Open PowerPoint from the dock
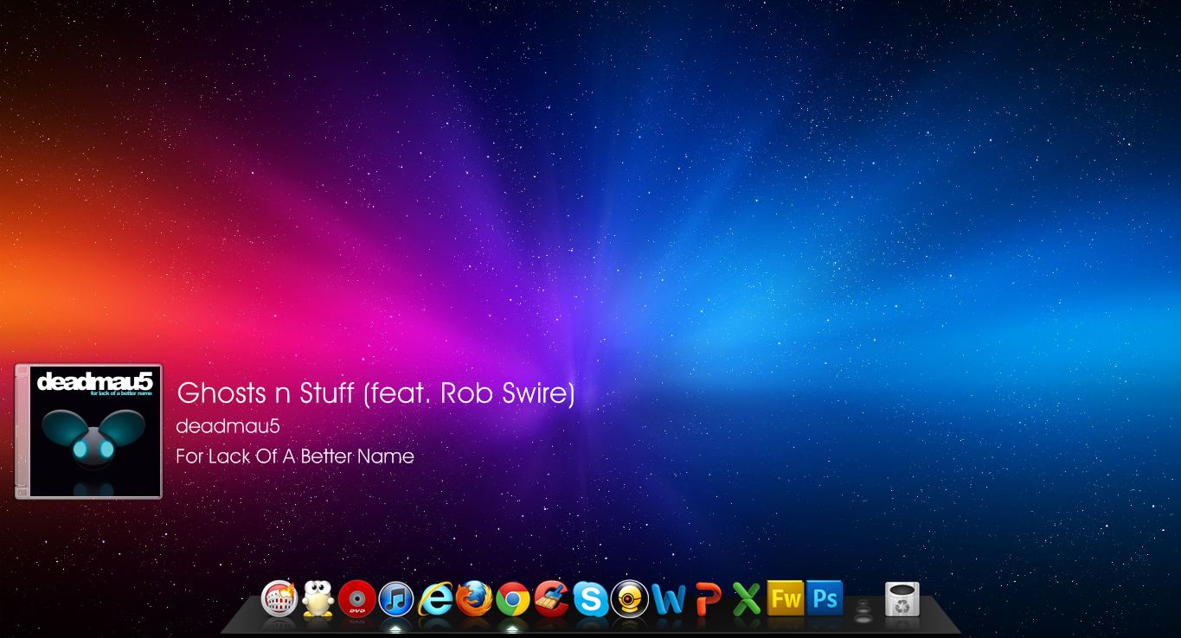1181x638 pixels. (x=708, y=598)
